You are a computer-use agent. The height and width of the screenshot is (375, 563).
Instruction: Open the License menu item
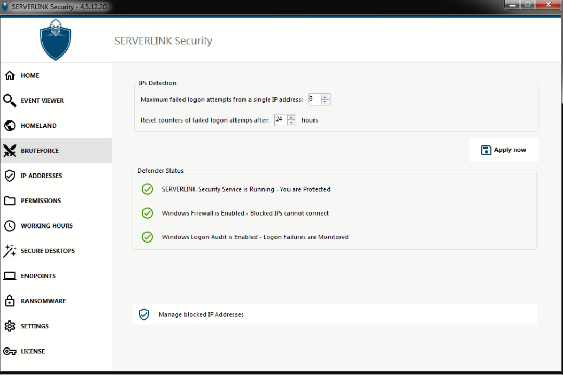click(33, 351)
